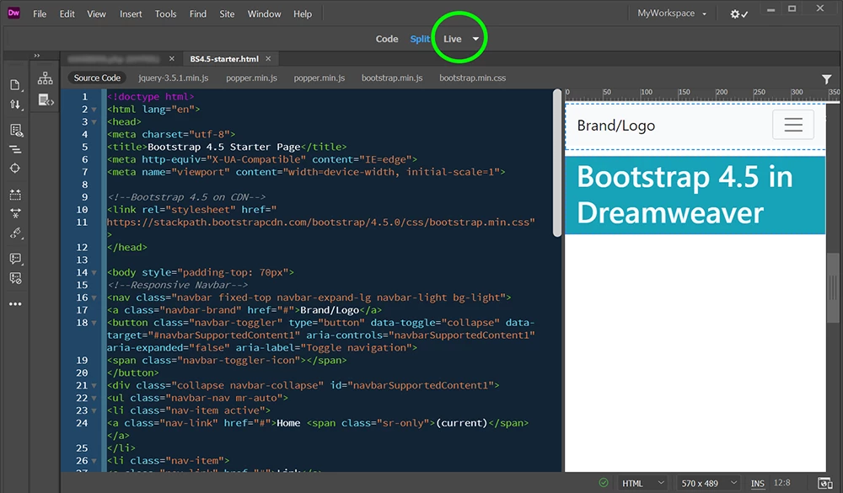Collapse body tag at line 14
Screen dimensions: 843x493
(94, 272)
